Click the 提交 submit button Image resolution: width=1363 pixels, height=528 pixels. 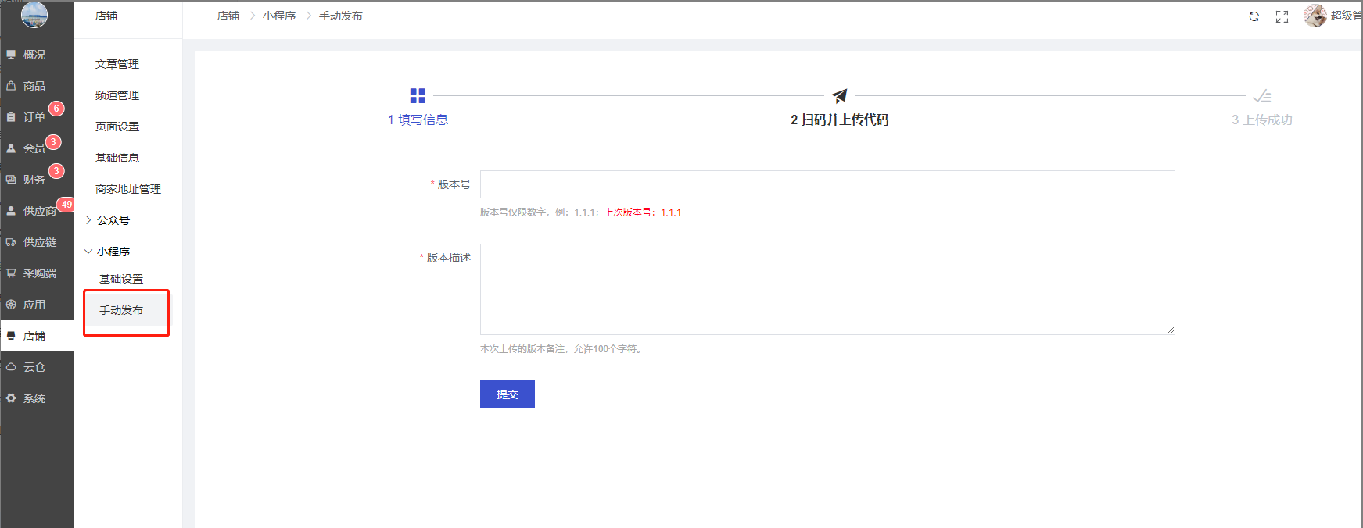pos(507,394)
